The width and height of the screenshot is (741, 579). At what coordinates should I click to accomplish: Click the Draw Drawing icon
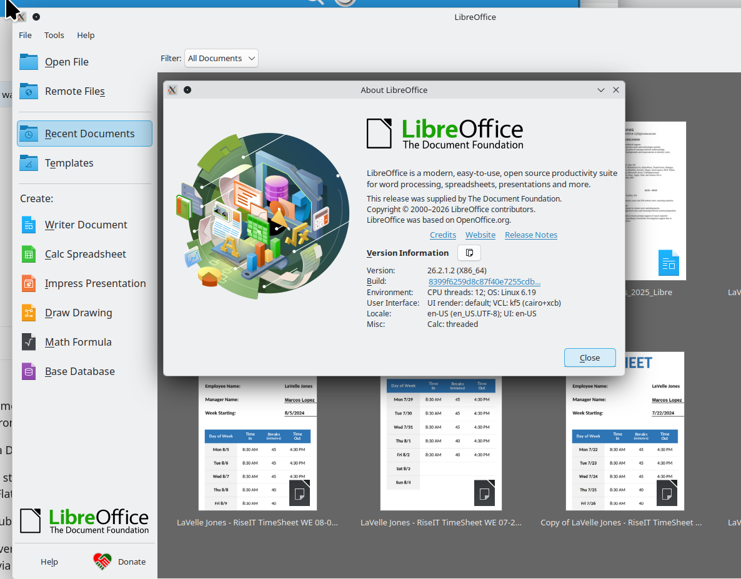tap(29, 313)
